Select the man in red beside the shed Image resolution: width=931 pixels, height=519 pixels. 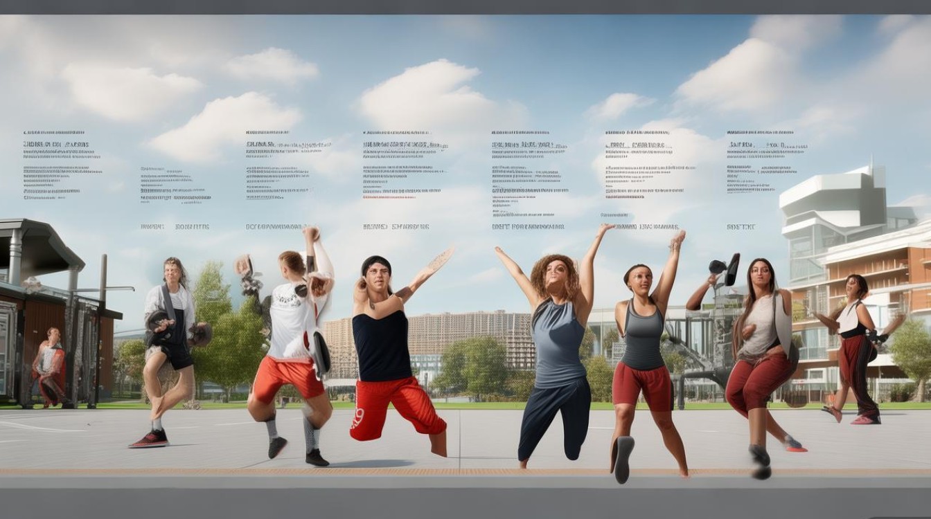pos(51,367)
